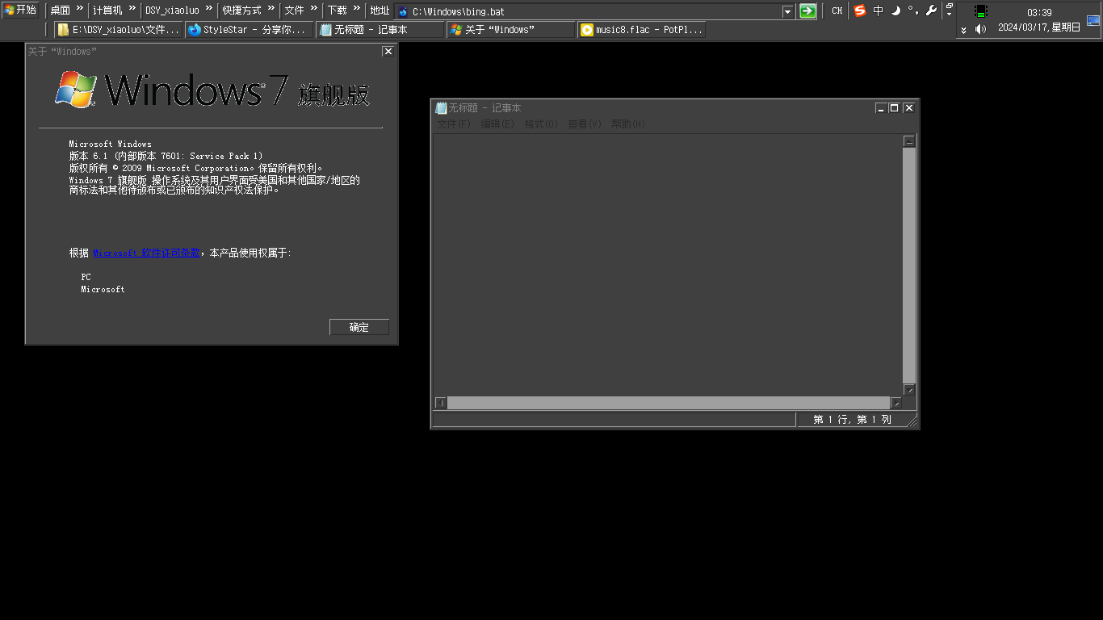Click Notepad horizontal scrollbar right arrow
The height and width of the screenshot is (620, 1103).
(895, 403)
